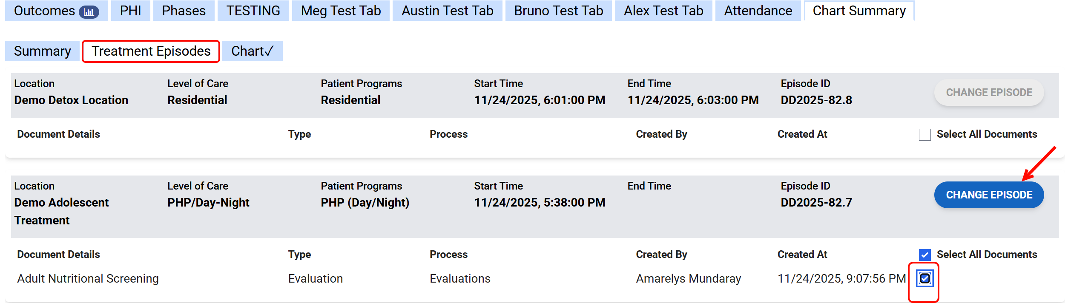Open the TESTING tab
Image resolution: width=1068 pixels, height=303 pixels.
click(x=253, y=11)
